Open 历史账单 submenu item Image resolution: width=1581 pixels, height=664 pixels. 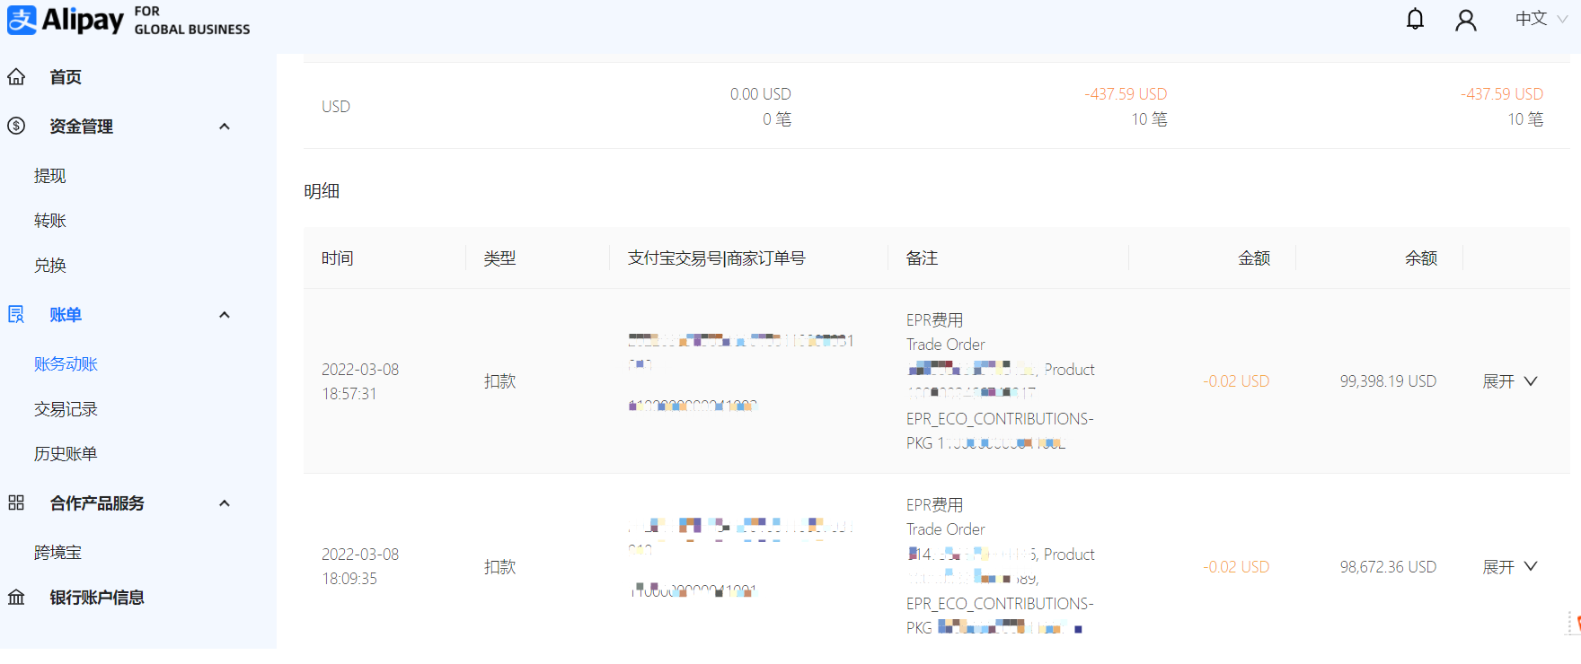[x=66, y=454]
